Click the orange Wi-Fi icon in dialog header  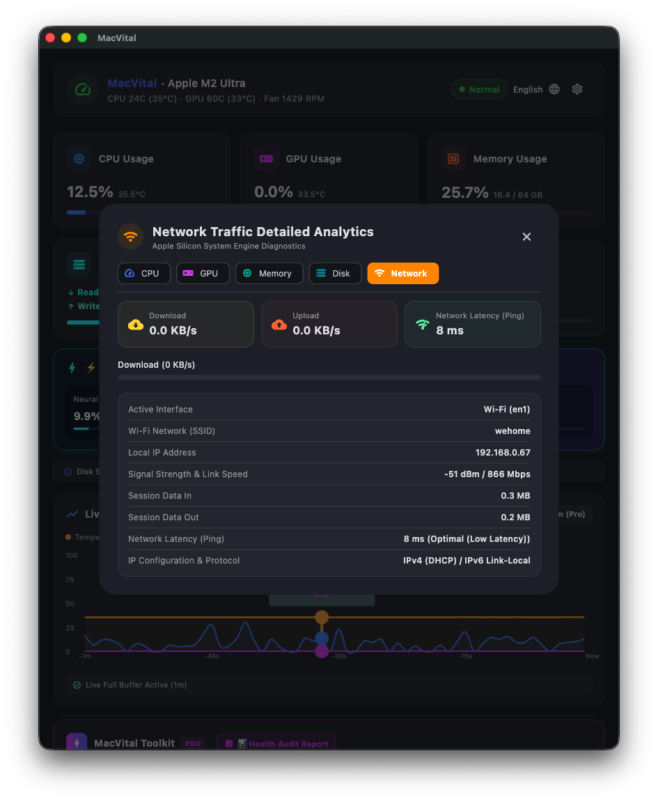131,237
